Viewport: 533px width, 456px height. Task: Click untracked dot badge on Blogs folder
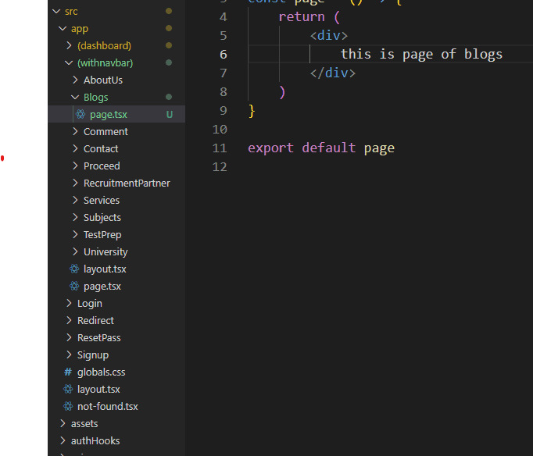[x=169, y=97]
